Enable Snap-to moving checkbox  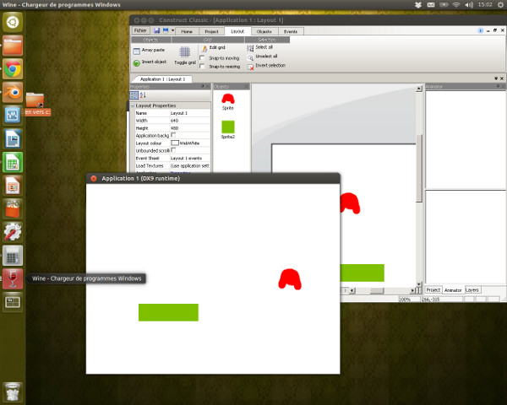click(x=202, y=58)
